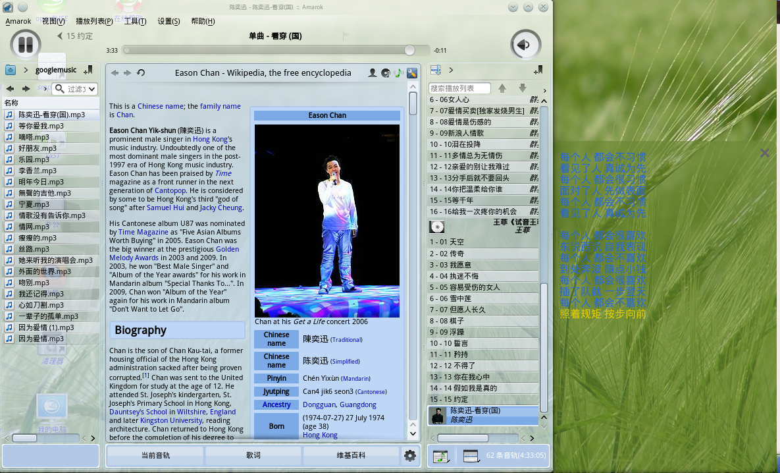Viewport: 780px width, 473px height.
Task: Open the 视图(V) menu
Action: click(x=53, y=21)
